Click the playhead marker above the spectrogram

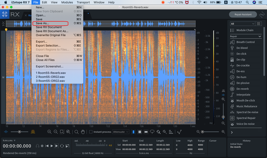pos(6,30)
